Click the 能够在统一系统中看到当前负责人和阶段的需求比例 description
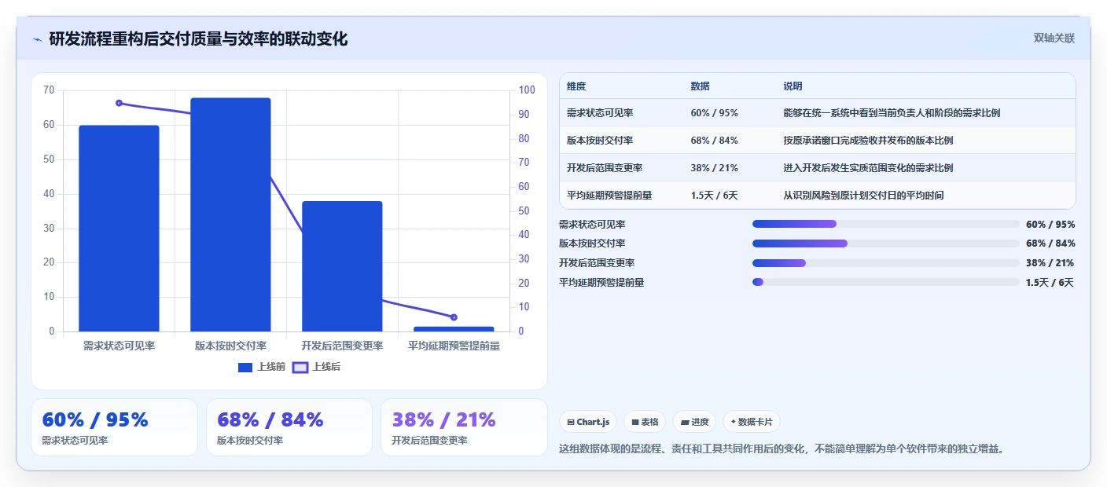The height and width of the screenshot is (487, 1107). pos(892,113)
